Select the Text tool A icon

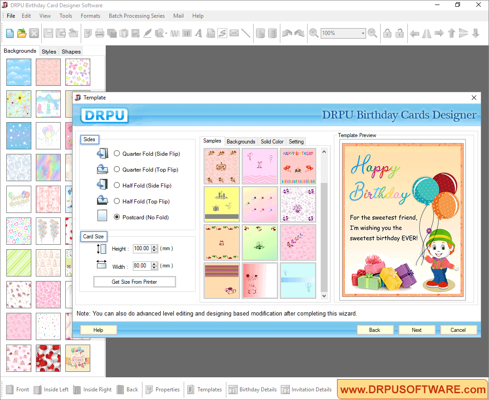pos(199,33)
